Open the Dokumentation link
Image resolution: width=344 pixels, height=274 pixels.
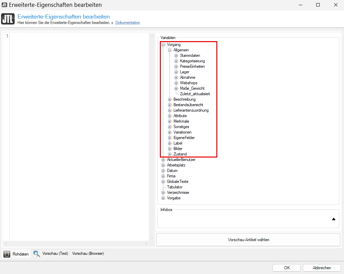pos(127,23)
